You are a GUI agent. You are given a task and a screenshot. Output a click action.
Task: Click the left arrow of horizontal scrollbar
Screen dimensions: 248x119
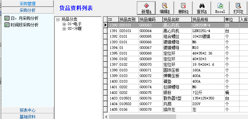[x=106, y=117]
